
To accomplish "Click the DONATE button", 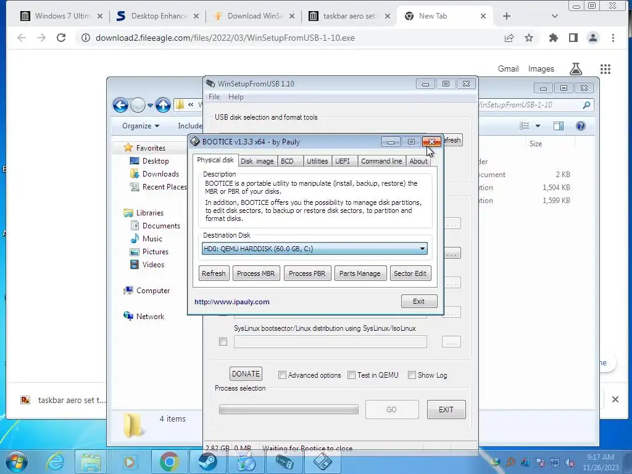I will [246, 373].
